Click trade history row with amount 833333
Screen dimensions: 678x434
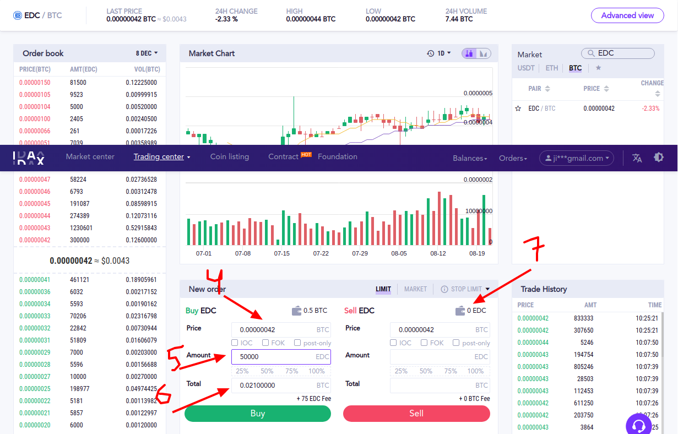click(x=588, y=318)
